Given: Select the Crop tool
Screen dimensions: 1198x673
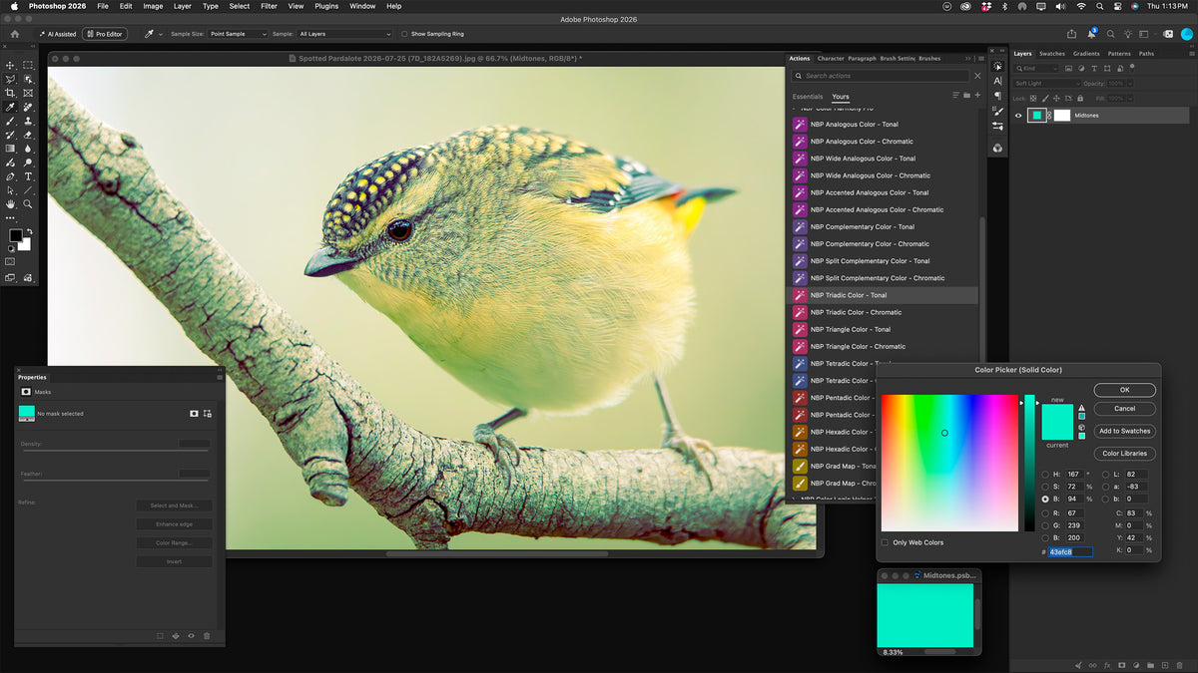Looking at the screenshot, I should coord(10,93).
